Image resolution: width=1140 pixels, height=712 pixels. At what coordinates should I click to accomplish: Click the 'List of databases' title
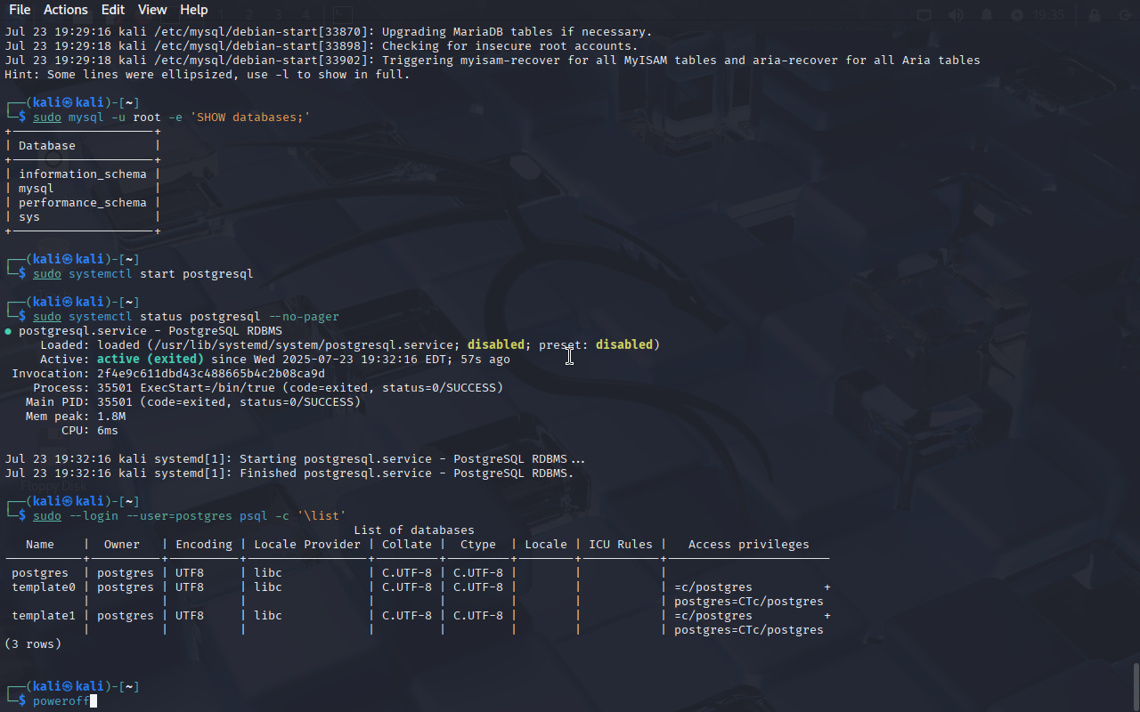coord(414,530)
